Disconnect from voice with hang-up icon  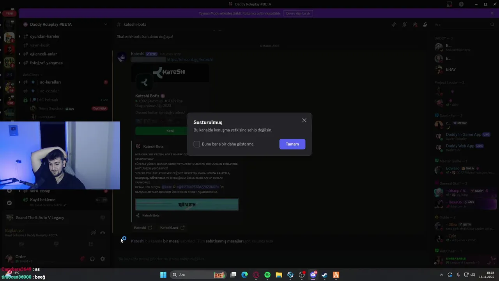(x=103, y=233)
